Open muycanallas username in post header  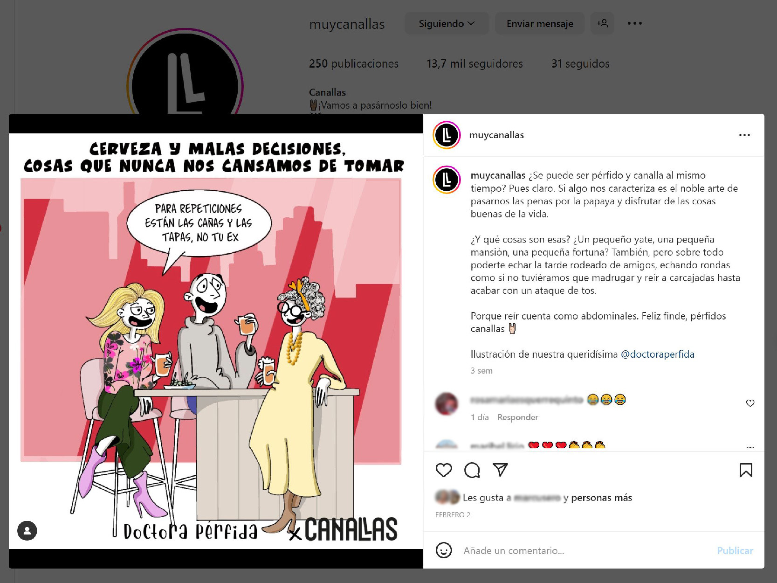click(x=496, y=135)
